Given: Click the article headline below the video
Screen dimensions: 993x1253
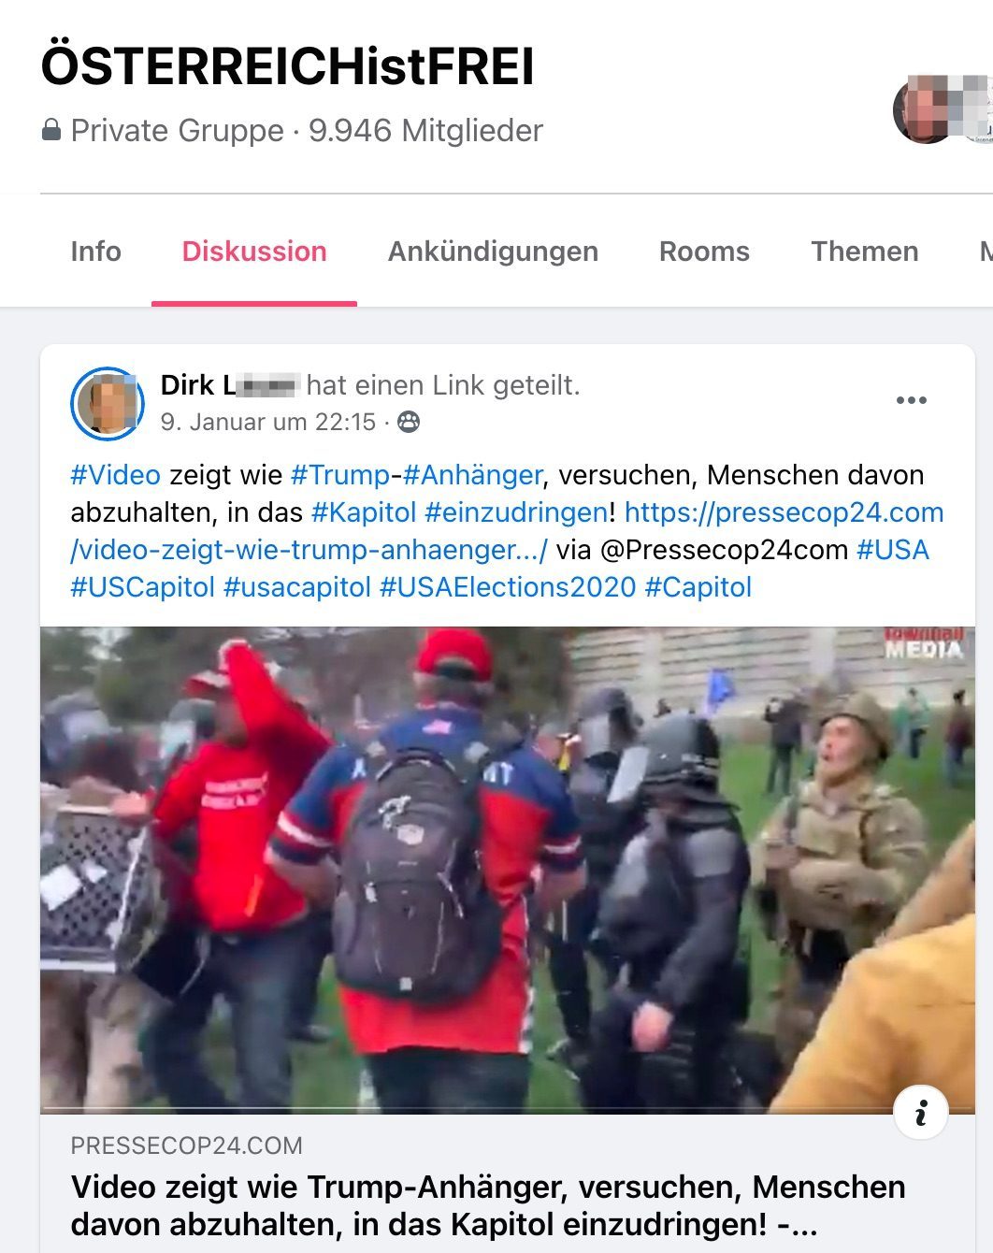Looking at the screenshot, I should tap(488, 1205).
